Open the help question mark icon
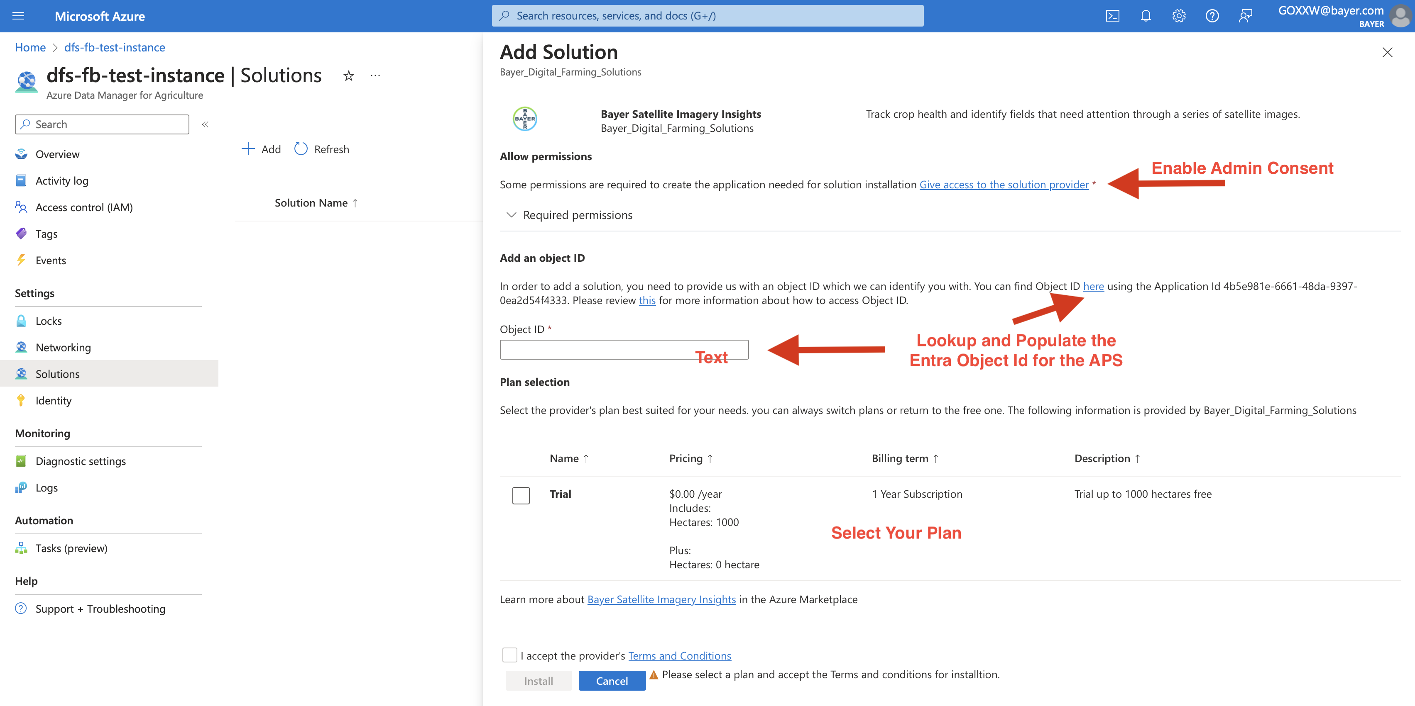 pos(1212,16)
